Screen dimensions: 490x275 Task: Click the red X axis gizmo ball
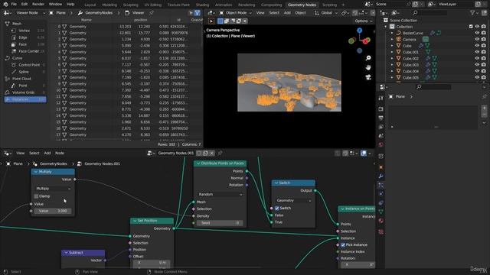365,41
